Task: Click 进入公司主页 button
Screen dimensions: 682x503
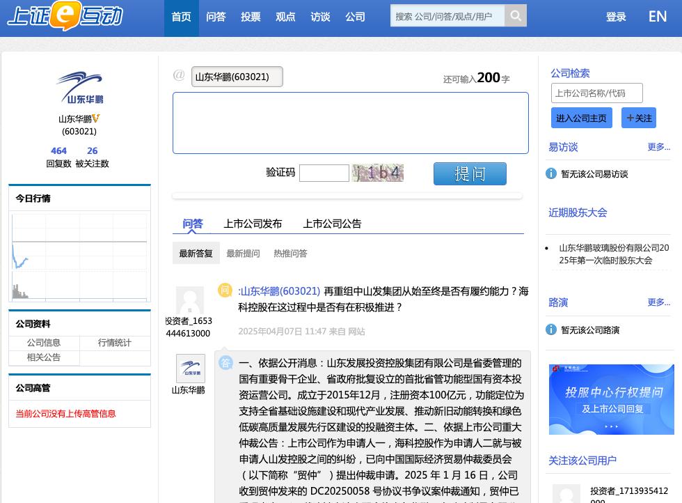Action: 581,118
